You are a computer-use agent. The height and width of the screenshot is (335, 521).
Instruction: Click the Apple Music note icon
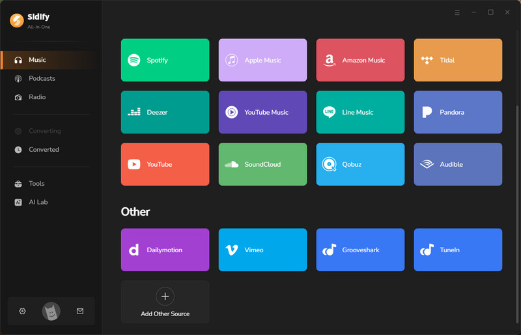[x=232, y=60]
